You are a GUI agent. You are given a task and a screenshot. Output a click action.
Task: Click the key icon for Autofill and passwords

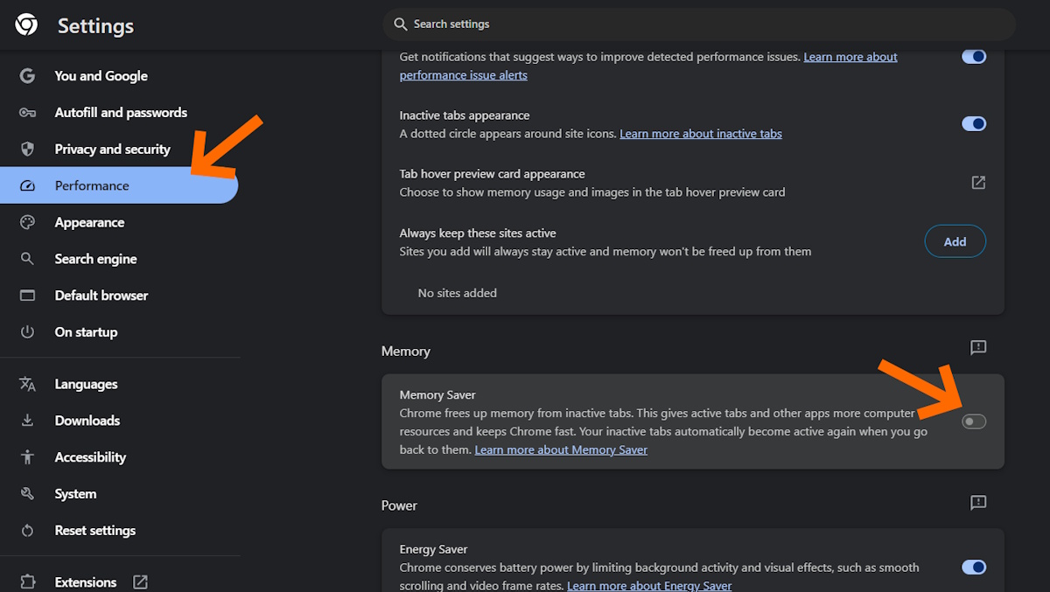[x=27, y=113]
